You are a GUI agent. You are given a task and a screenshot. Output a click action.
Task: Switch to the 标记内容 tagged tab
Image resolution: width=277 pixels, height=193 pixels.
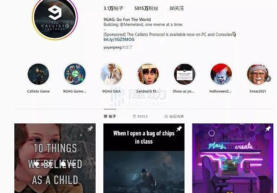[174, 117]
